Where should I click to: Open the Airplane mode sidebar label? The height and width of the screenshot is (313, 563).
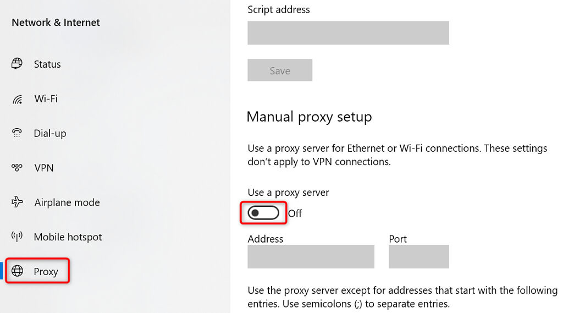click(x=67, y=202)
